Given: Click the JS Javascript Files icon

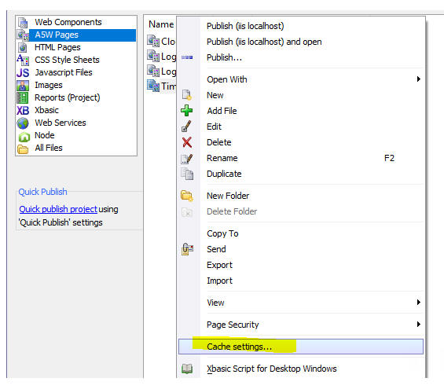Looking at the screenshot, I should [x=23, y=72].
